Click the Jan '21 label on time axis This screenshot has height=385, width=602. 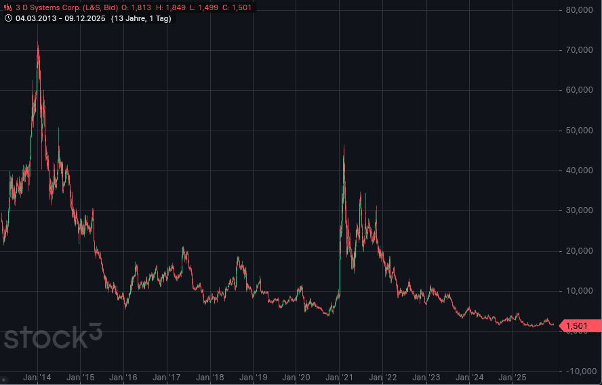point(339,377)
